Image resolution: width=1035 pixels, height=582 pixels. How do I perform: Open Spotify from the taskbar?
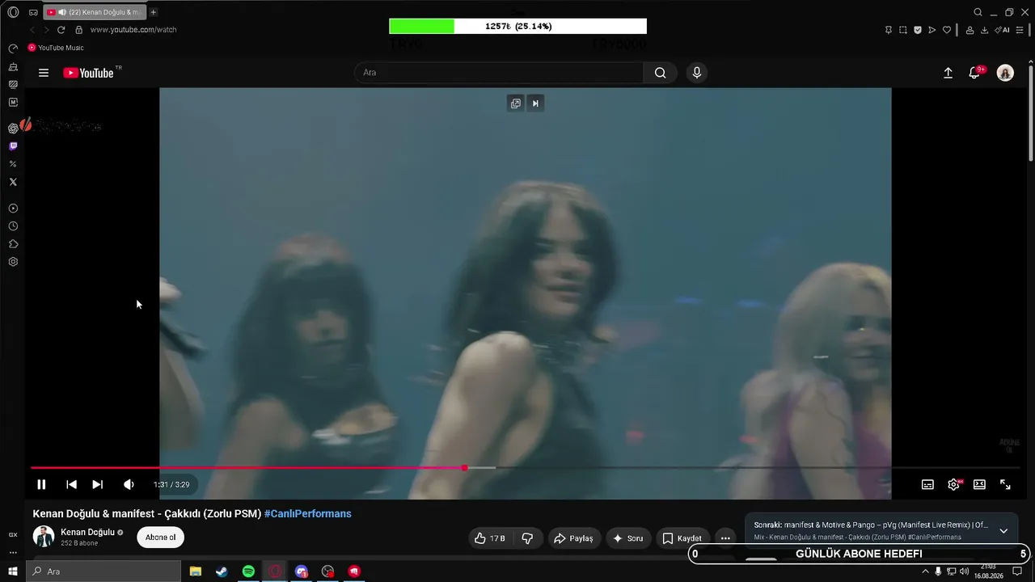coord(248,571)
